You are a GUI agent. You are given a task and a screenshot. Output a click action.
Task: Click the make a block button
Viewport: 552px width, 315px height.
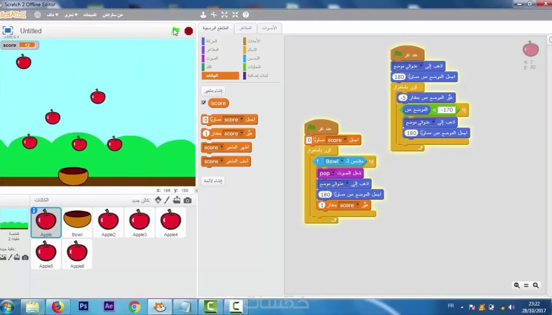(213, 181)
